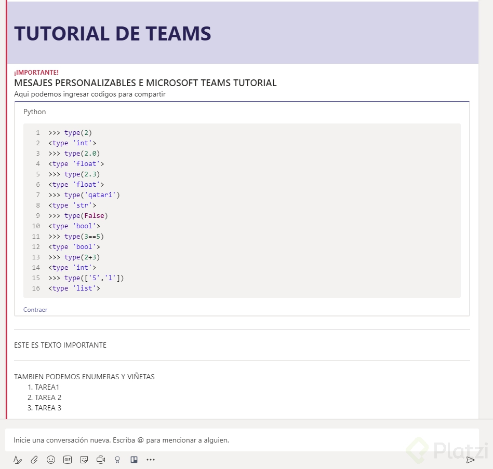The width and height of the screenshot is (493, 469).
Task: Open the Format text editor icon
Action: pyautogui.click(x=18, y=460)
